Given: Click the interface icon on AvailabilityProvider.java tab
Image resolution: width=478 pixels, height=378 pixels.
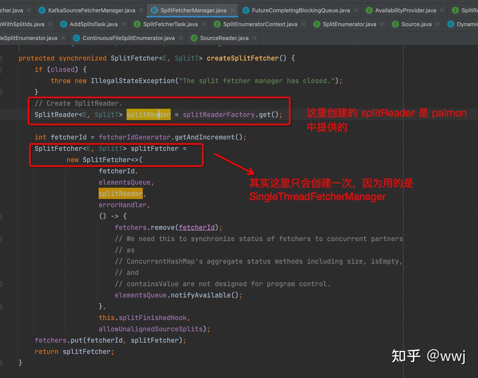Looking at the screenshot, I should [x=369, y=10].
